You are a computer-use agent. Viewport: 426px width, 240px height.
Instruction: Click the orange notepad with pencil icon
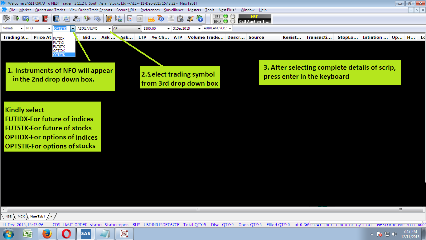[x=109, y=18]
